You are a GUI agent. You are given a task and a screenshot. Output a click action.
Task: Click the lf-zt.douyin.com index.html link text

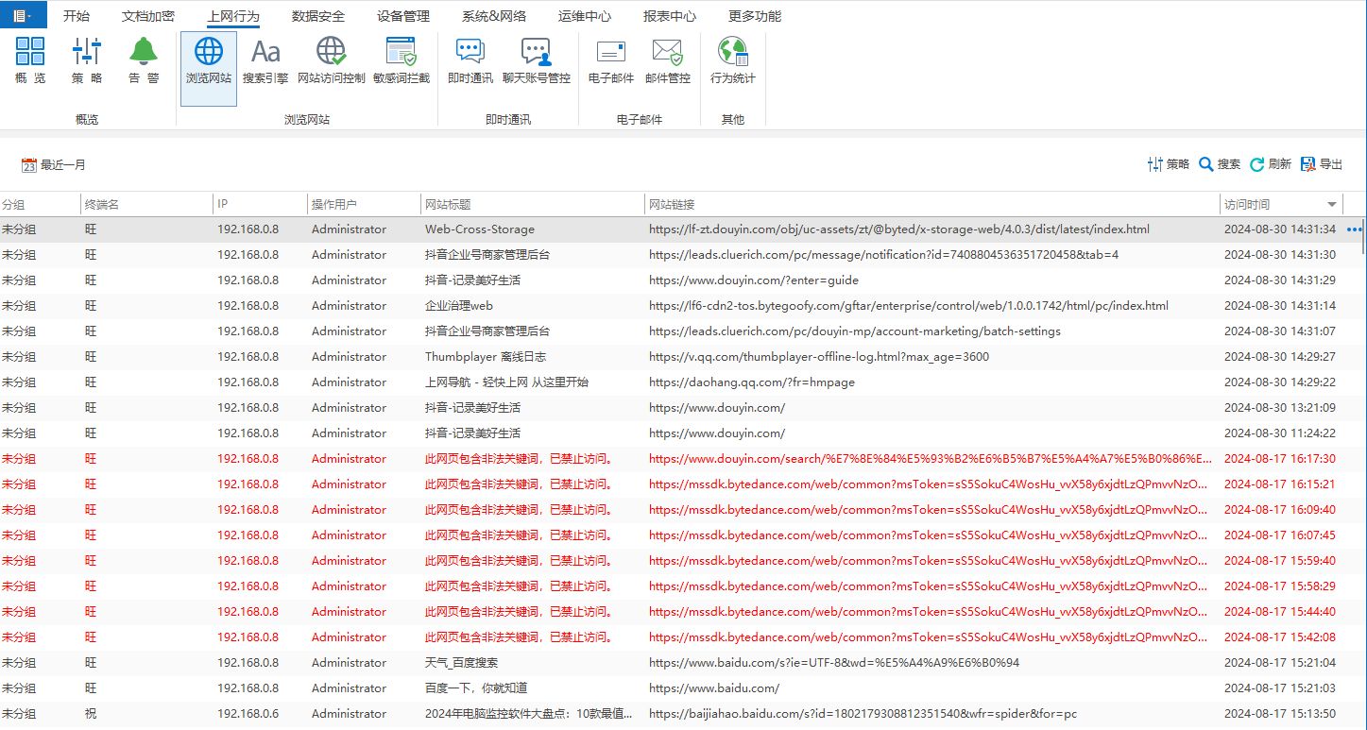point(899,229)
